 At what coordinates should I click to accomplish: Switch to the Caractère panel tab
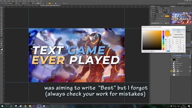(153, 6)
